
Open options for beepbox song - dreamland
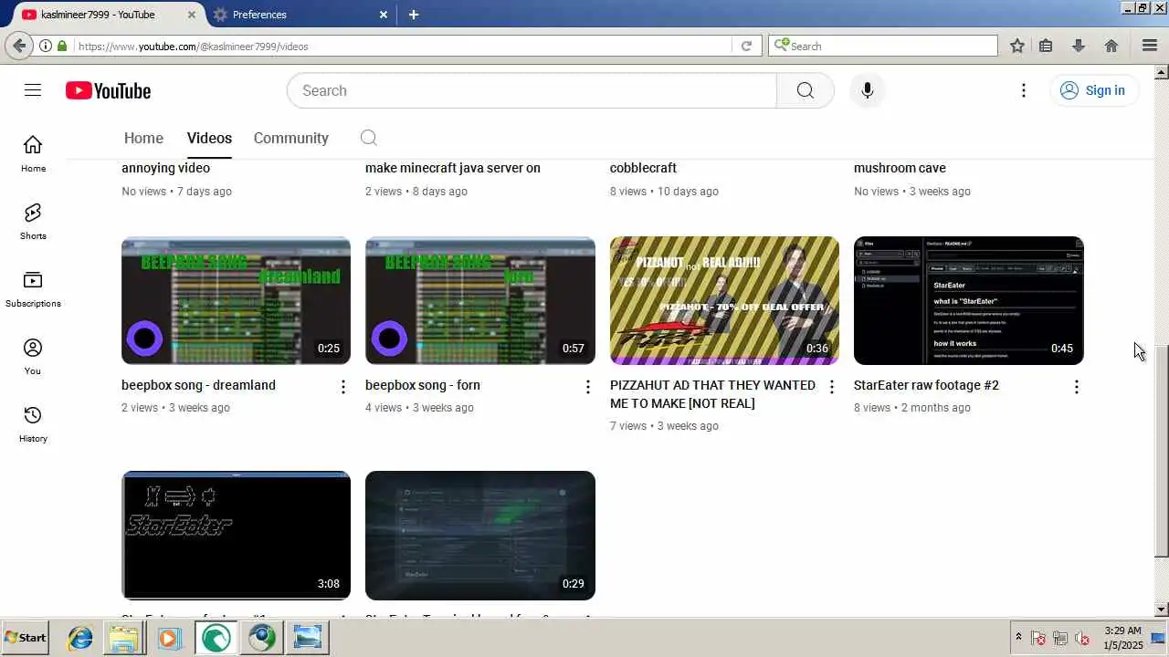343,387
